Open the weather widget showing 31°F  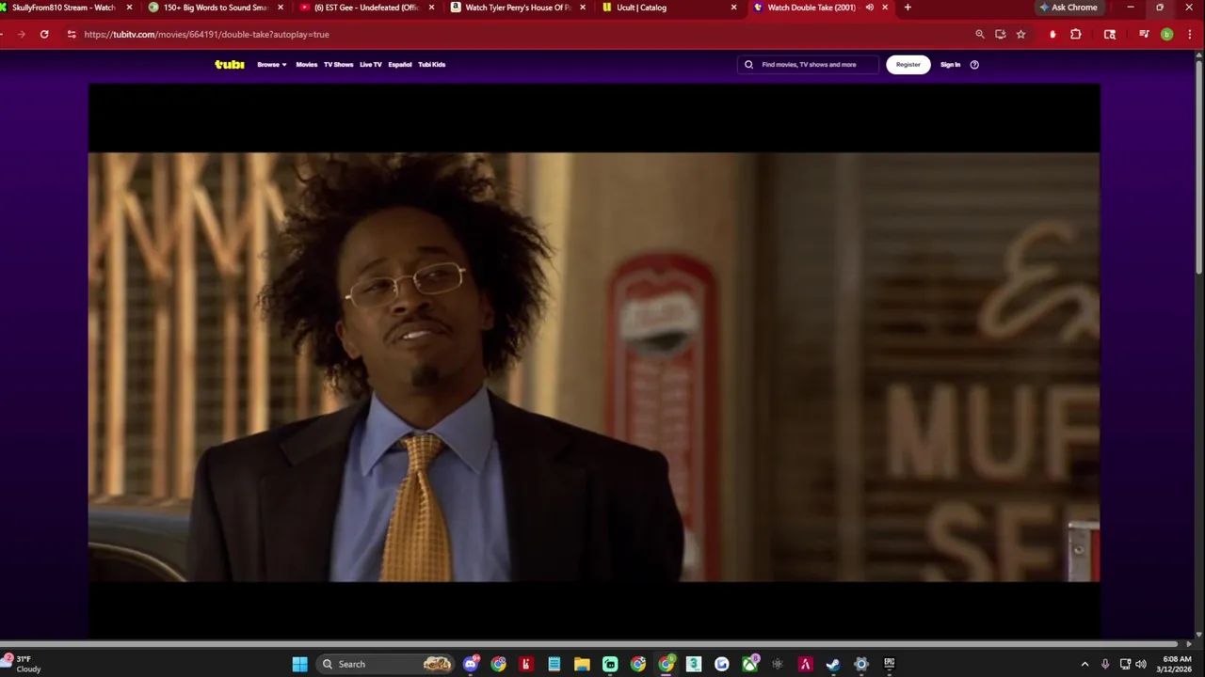pos(23,664)
